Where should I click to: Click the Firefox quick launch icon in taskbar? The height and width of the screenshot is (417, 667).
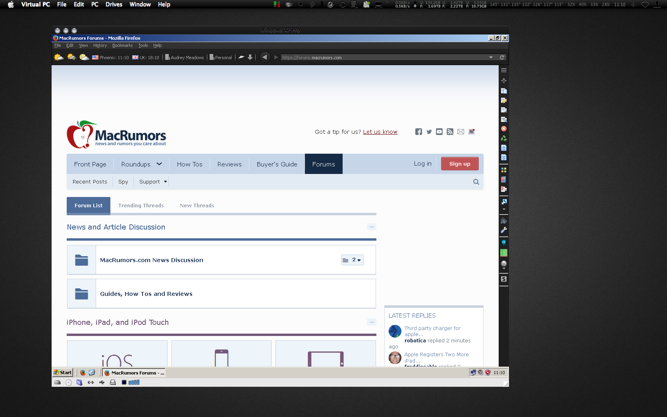pyautogui.click(x=83, y=373)
